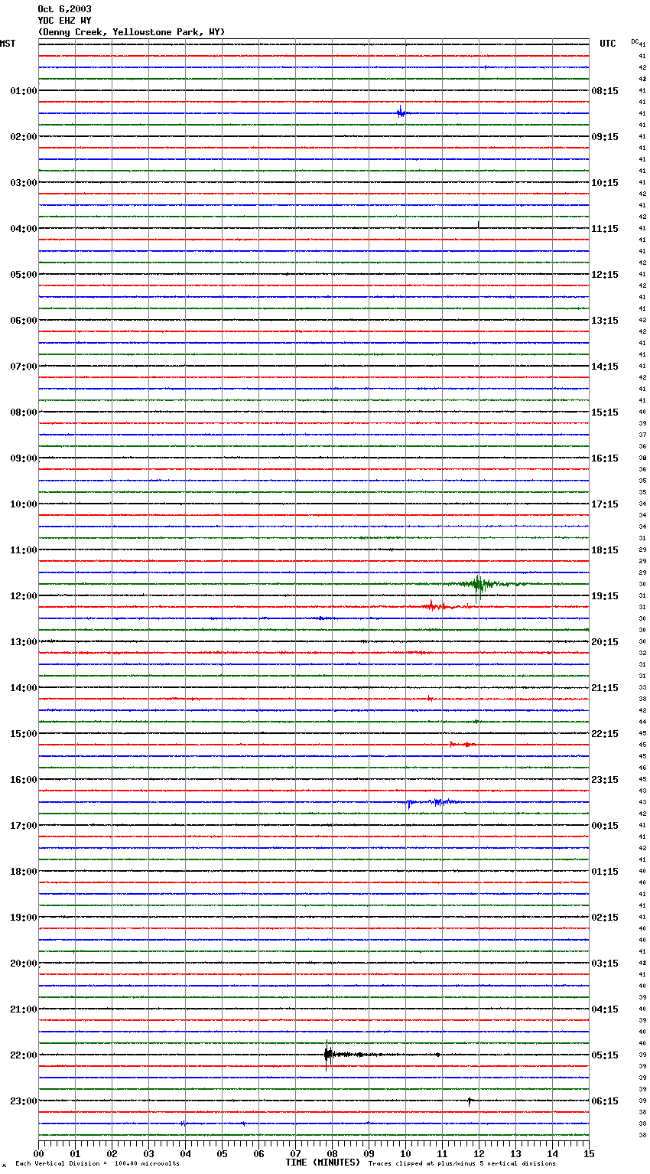Select the 16:00 MST time label
The image size is (650, 1174).
click(x=23, y=780)
